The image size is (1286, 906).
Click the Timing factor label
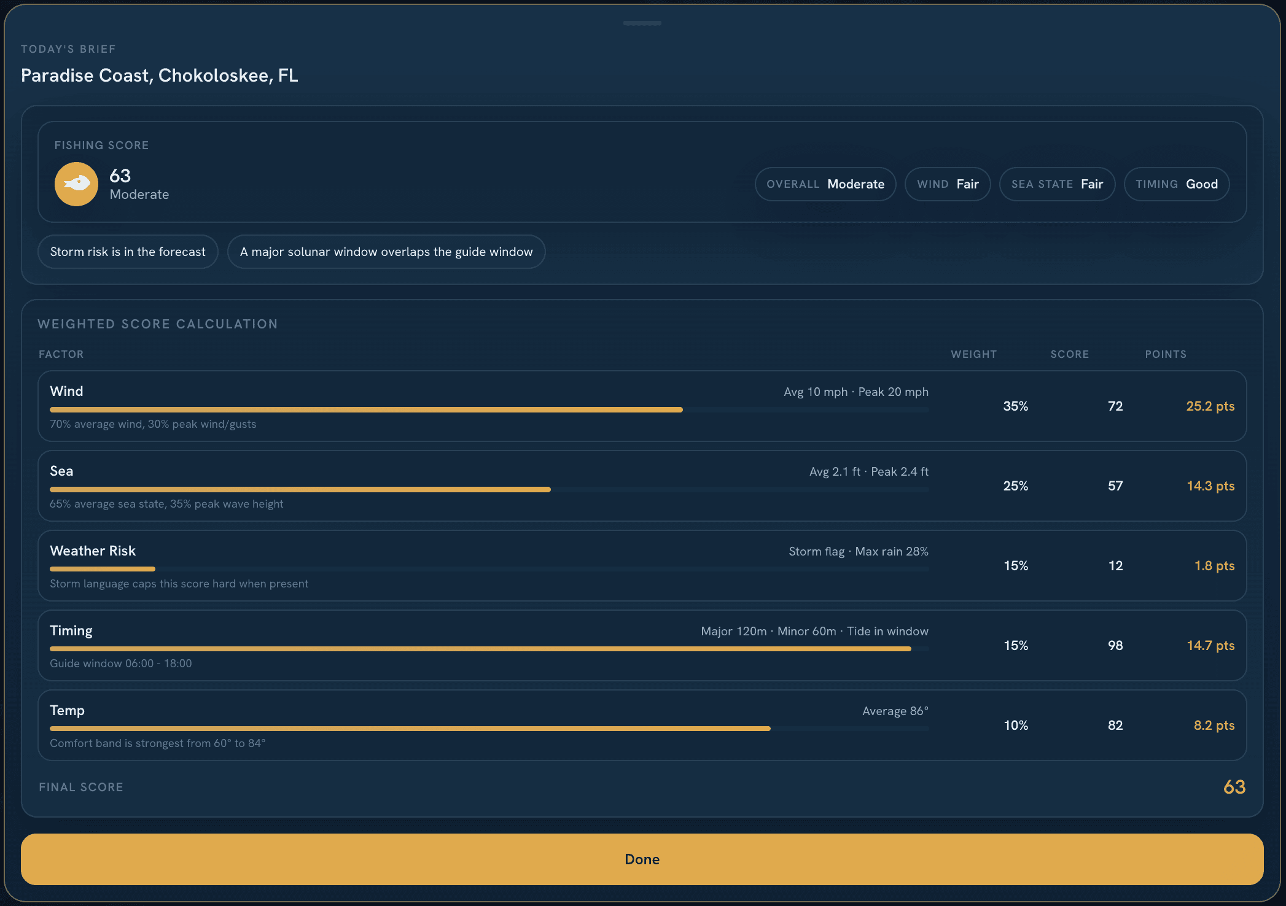tap(71, 630)
